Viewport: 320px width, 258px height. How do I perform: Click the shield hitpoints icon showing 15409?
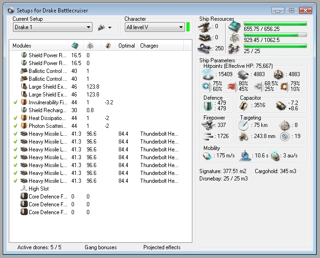(208, 74)
